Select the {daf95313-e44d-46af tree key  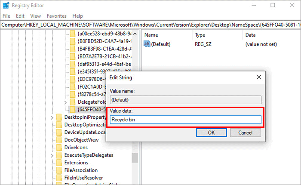point(104,64)
